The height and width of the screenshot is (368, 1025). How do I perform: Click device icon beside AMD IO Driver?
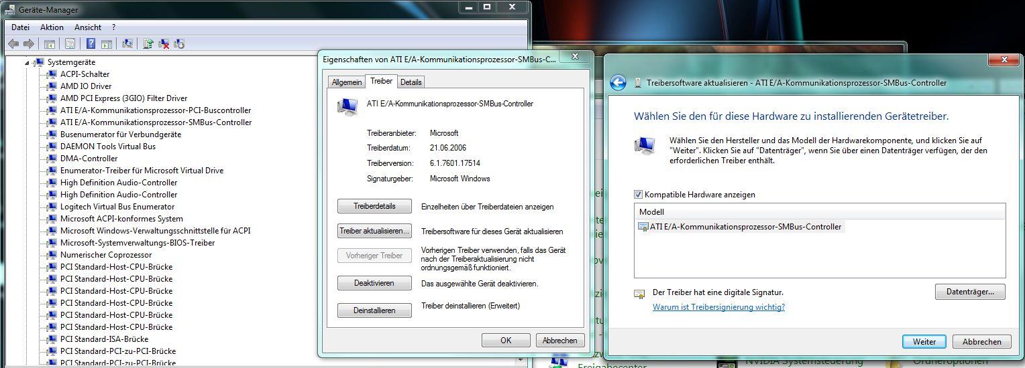click(52, 86)
